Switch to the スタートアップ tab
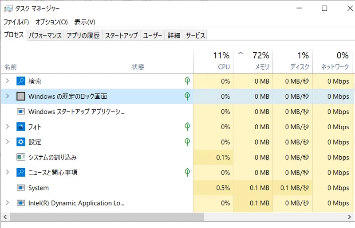 point(121,35)
